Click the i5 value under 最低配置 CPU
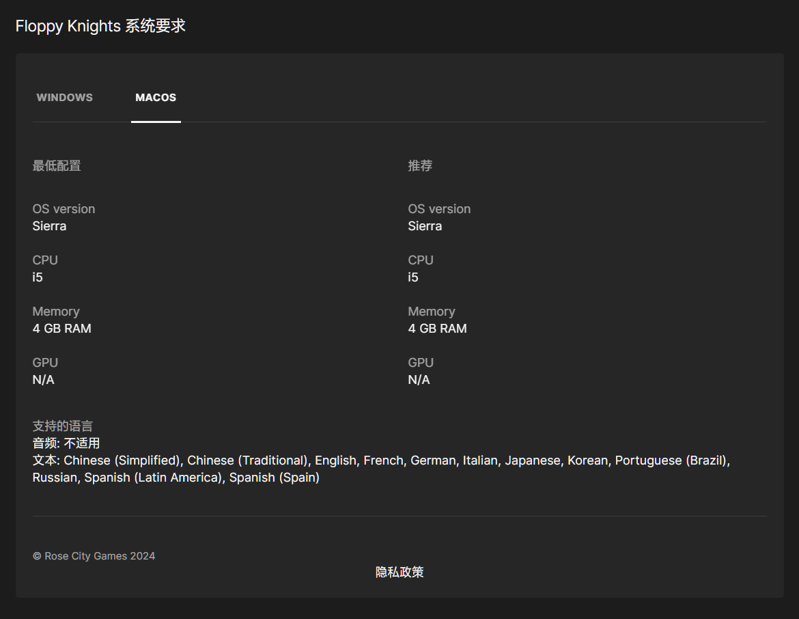This screenshot has width=799, height=619. click(38, 277)
